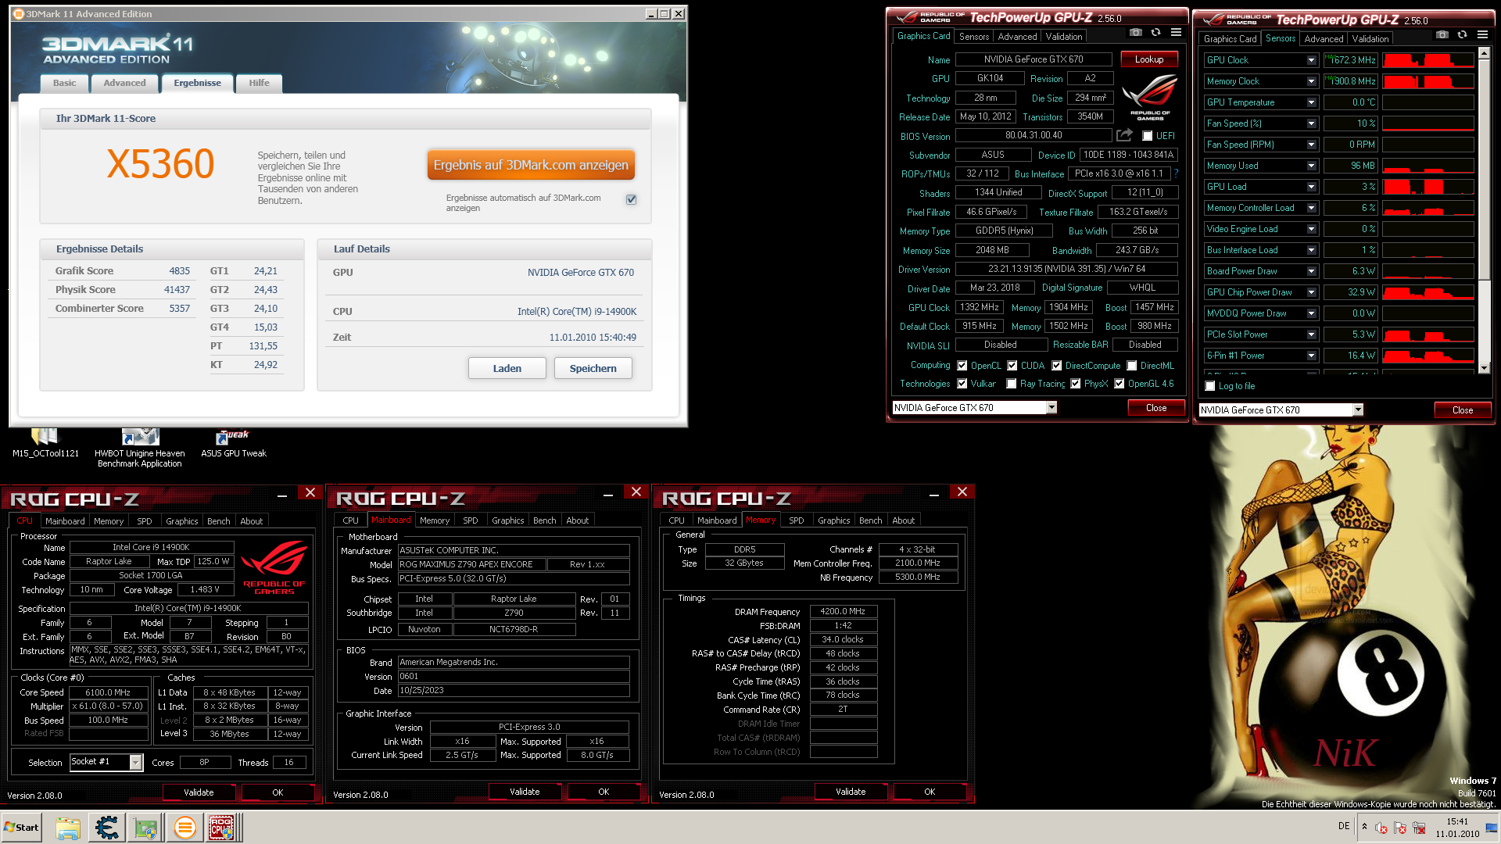Toggle the UEFI checkbox in GPU-Z

tap(1147, 136)
